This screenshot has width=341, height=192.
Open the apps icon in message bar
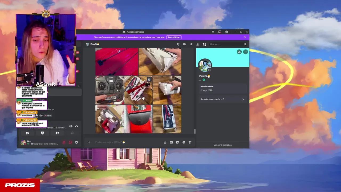click(x=190, y=142)
